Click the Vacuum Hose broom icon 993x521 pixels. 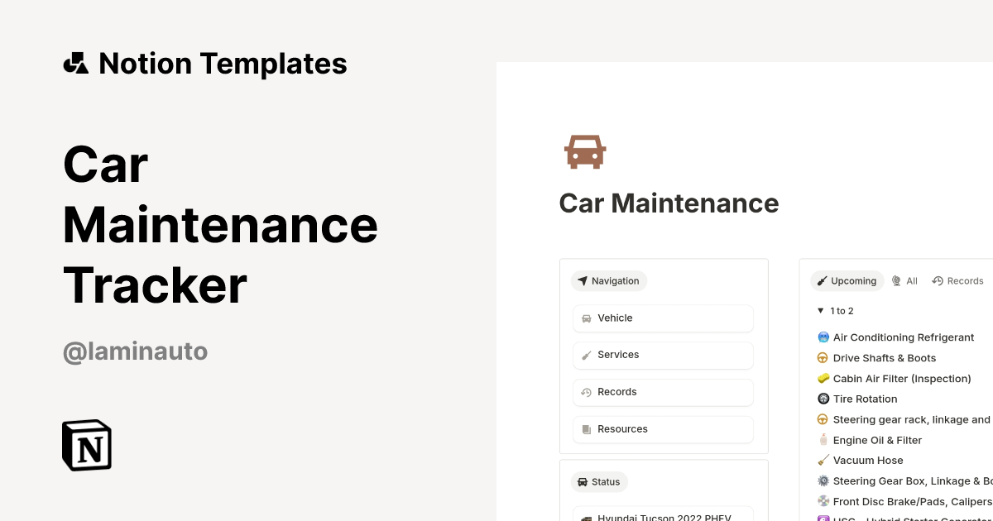click(823, 461)
